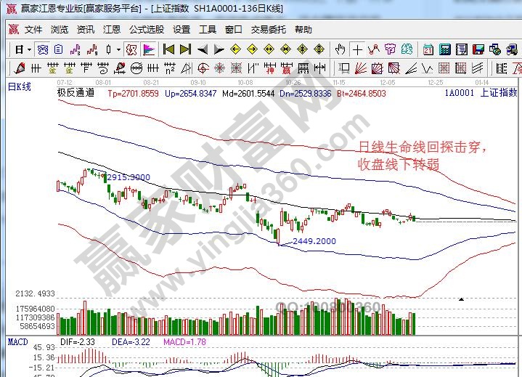This screenshot has height=377, width=522.
Task: Open the 公式选股 menu
Action: coord(147,30)
